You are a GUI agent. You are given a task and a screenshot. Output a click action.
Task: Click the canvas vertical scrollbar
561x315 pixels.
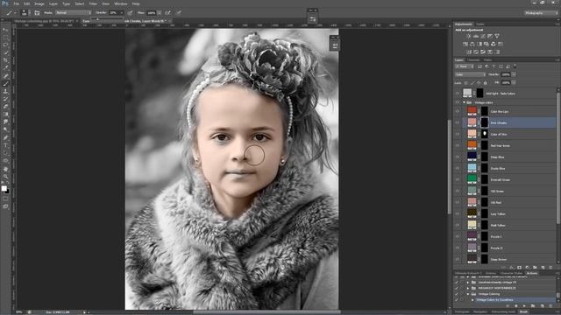tap(450, 166)
